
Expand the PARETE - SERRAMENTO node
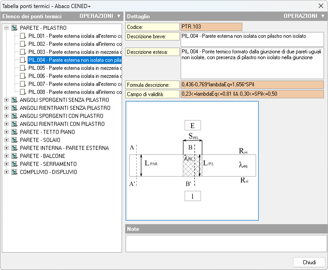(7, 164)
